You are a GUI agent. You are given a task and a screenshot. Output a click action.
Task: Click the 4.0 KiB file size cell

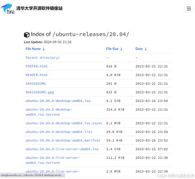(113, 75)
